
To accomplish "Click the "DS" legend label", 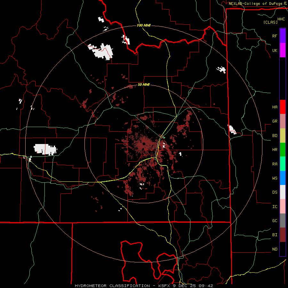I will 275,192.
